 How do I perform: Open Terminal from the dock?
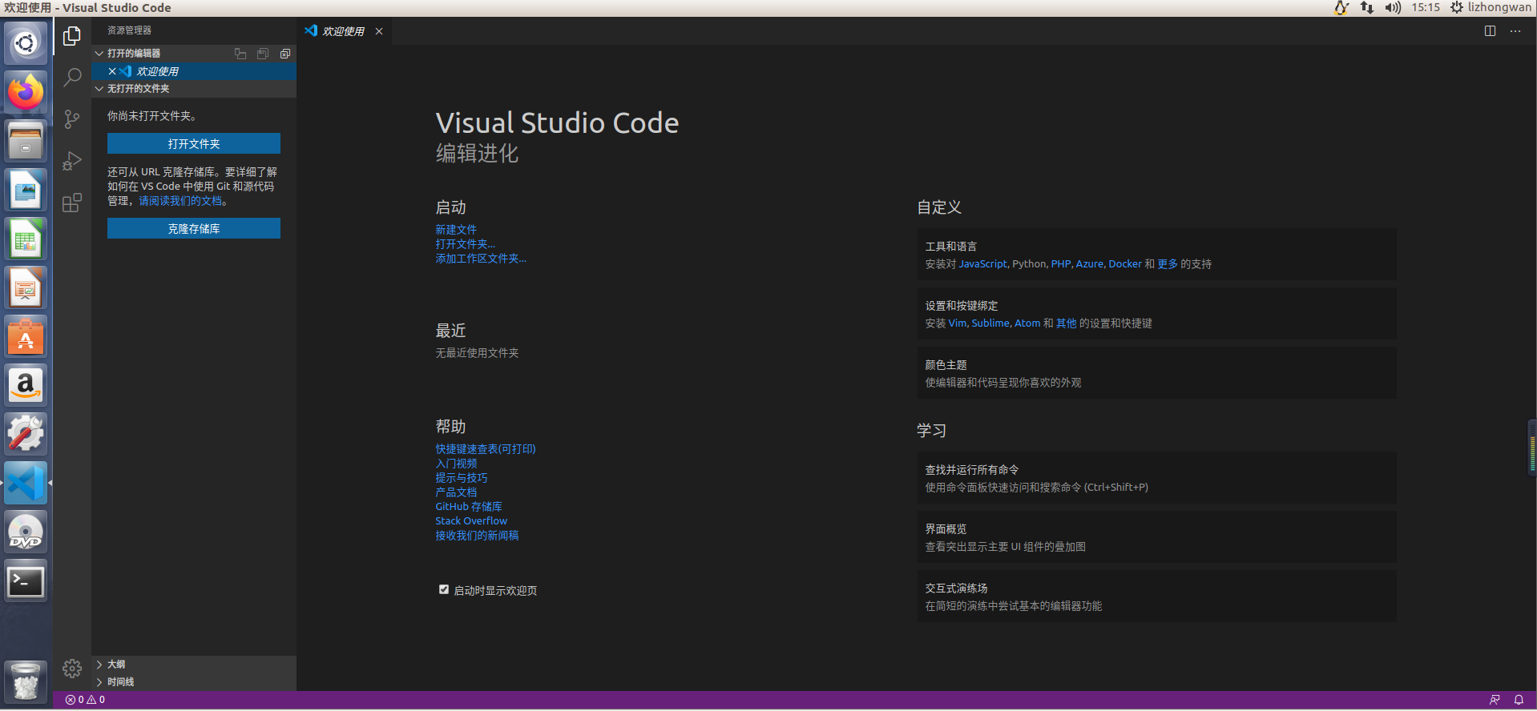click(x=26, y=581)
